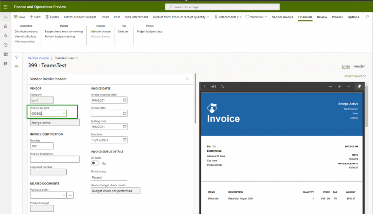Click the filter funnel icon
373x214 pixels.
coord(17,57)
